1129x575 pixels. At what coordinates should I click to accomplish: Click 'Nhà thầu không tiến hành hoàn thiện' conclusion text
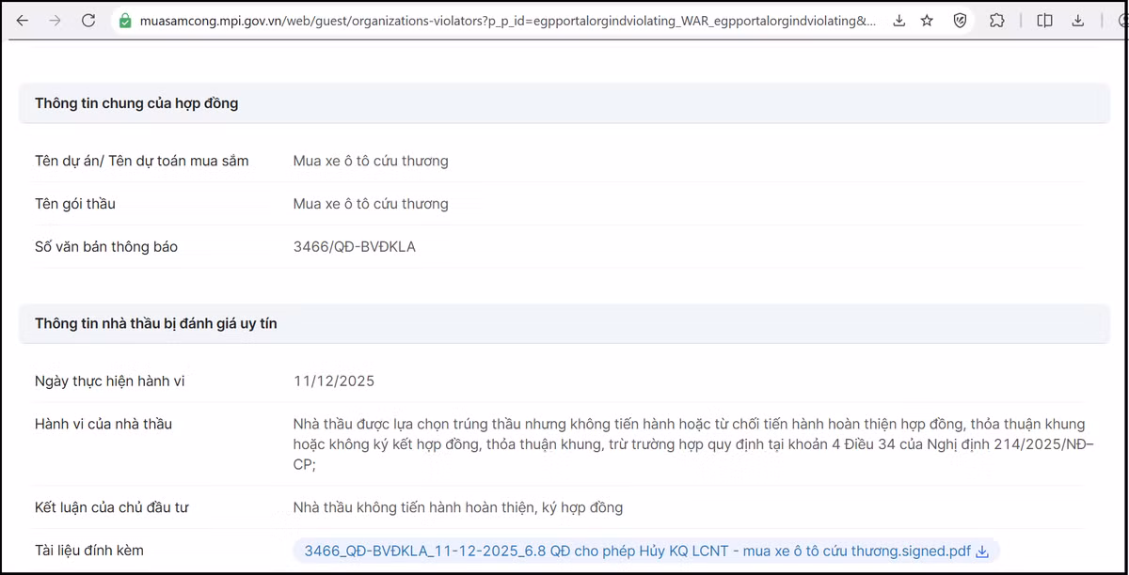[457, 507]
